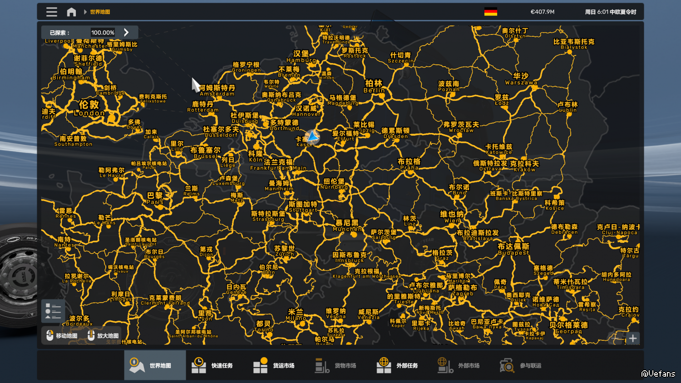Click the 100.00% explored value
Viewport: 681px width, 383px height.
coord(103,33)
